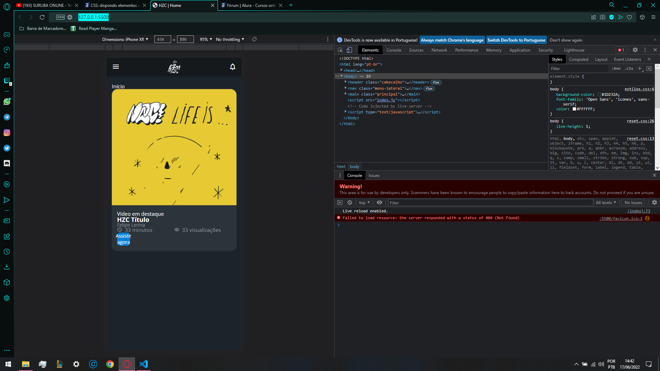Open the Performance tab
Screen dimensions: 660x371
(466, 50)
